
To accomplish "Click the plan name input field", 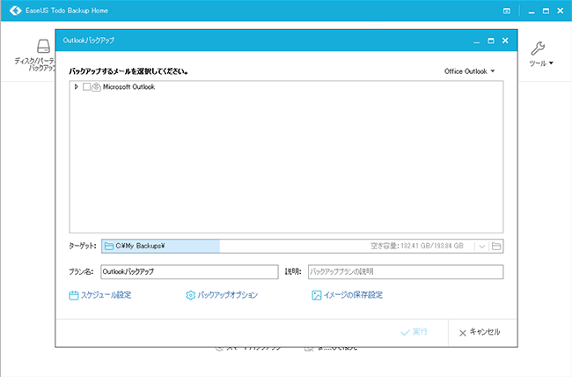I will [x=189, y=272].
